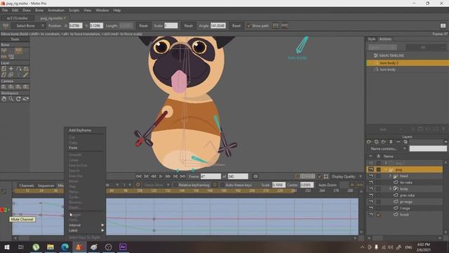Expand the body layer group
The width and height of the screenshot is (449, 253).
click(390, 189)
